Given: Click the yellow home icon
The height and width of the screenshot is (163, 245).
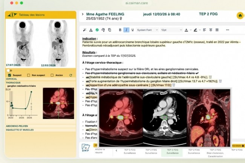Looking at the screenshot, I should 240,15.
